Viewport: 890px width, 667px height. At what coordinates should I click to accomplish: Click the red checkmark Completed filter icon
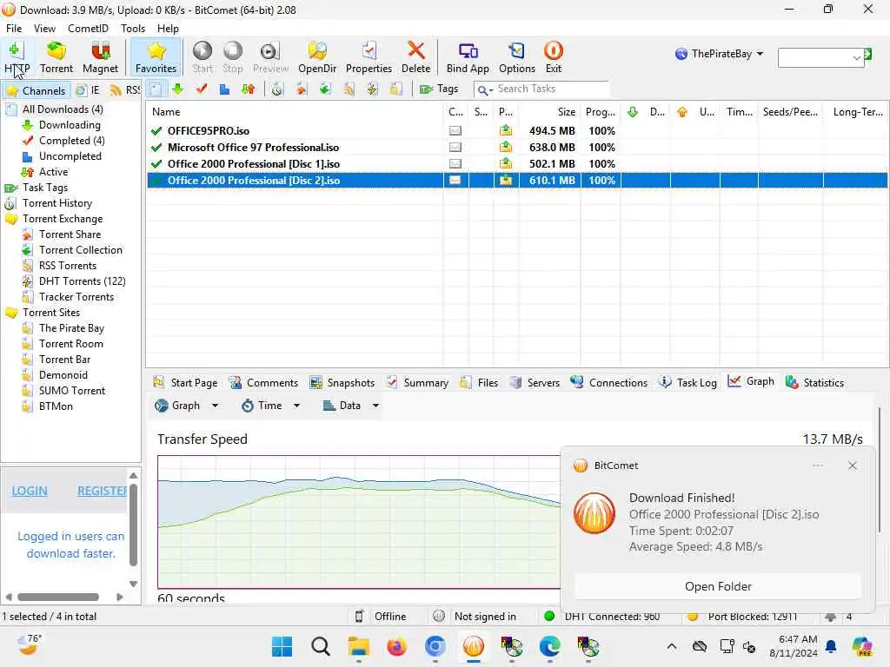pyautogui.click(x=202, y=89)
